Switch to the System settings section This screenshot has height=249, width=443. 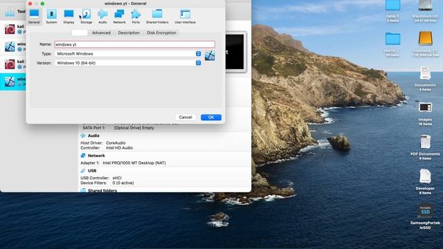point(51,17)
